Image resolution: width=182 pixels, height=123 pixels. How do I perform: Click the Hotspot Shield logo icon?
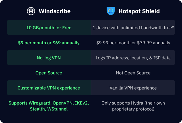coord(111,11)
